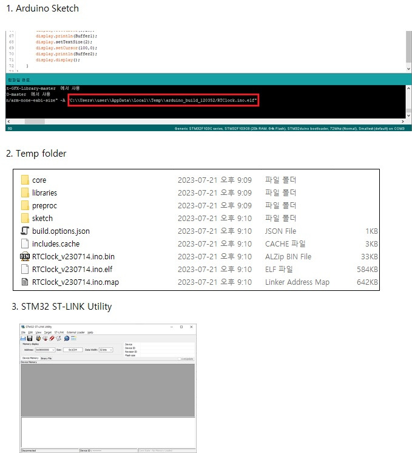This screenshot has width=412, height=453.
Task: Click the console scroll up arrow
Action: (x=408, y=88)
